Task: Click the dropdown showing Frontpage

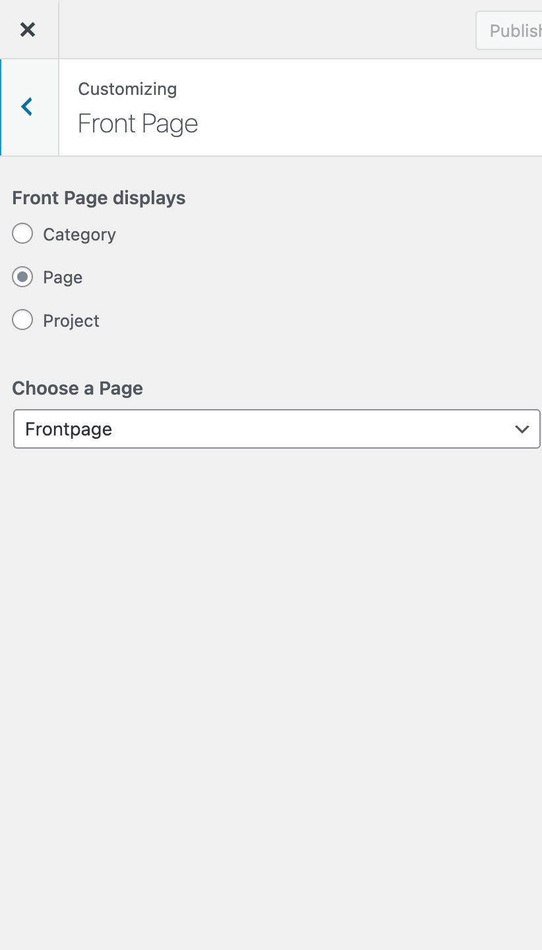Action: [x=277, y=429]
